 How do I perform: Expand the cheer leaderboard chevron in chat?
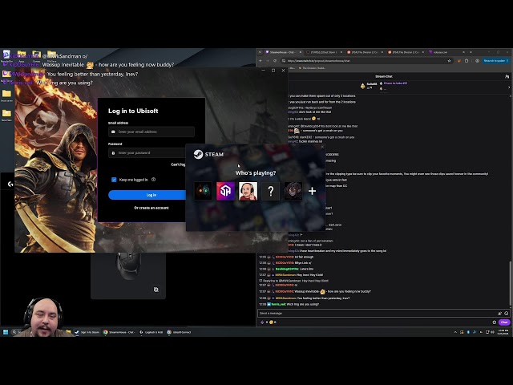coord(509,87)
